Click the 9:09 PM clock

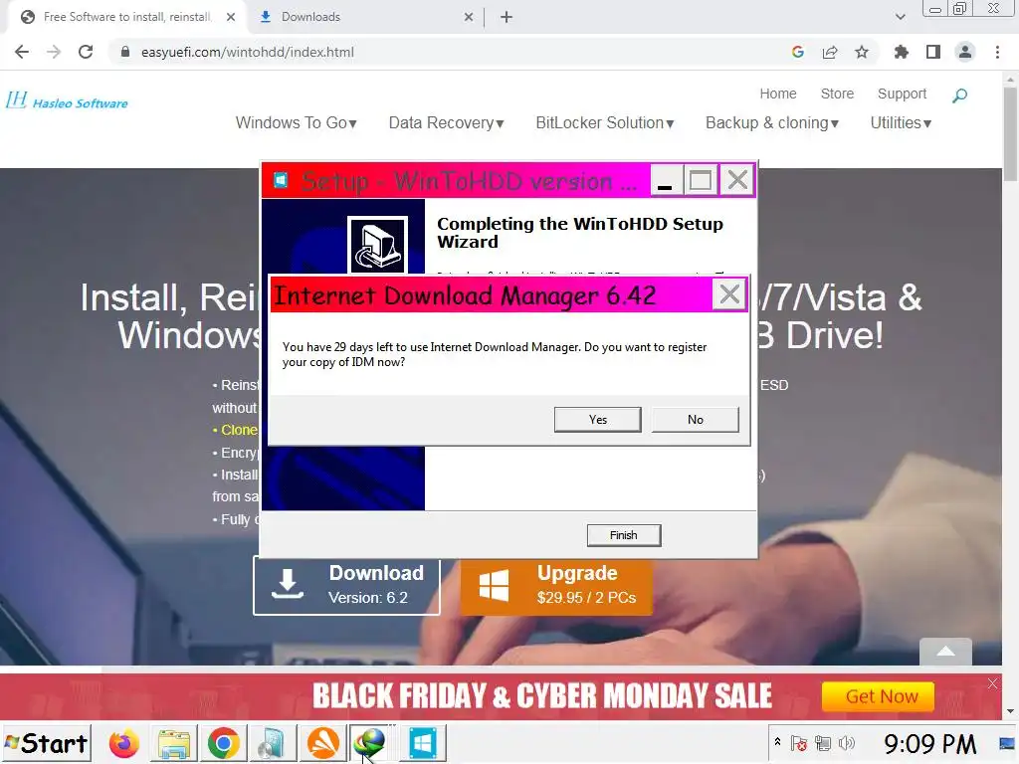click(x=929, y=743)
